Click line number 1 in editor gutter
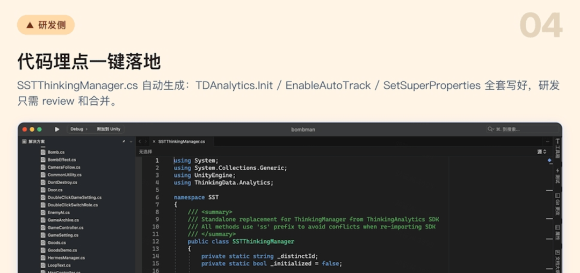Screen dimensions: 580x273 (x=157, y=161)
